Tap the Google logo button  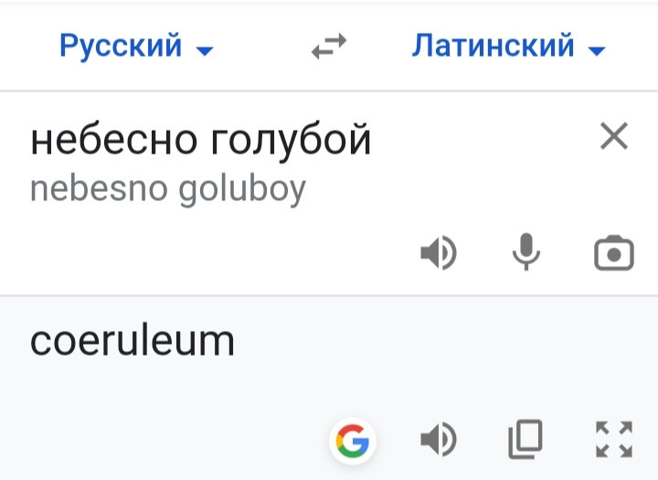353,441
